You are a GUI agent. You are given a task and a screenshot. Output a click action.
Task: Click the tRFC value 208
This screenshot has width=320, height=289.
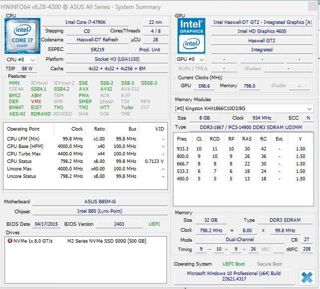tap(307, 249)
